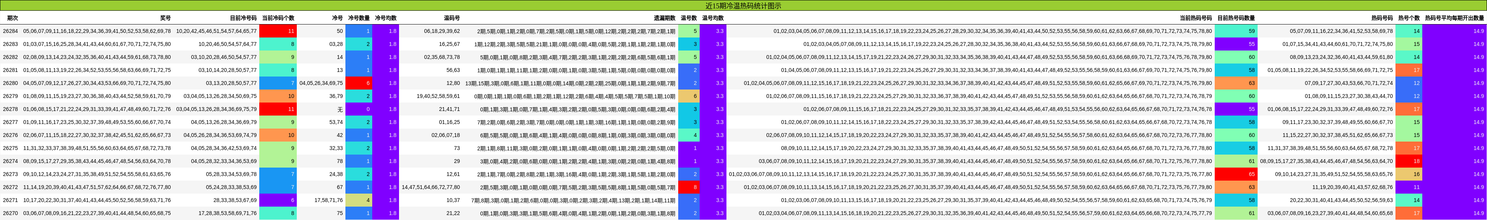Click cold number cell 04,05,26,34,69,75

tap(321, 83)
